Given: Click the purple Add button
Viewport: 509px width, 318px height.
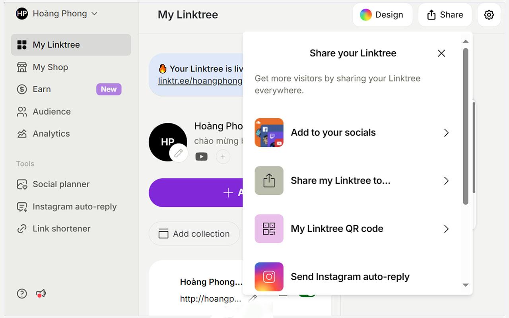Looking at the screenshot, I should pyautogui.click(x=196, y=193).
